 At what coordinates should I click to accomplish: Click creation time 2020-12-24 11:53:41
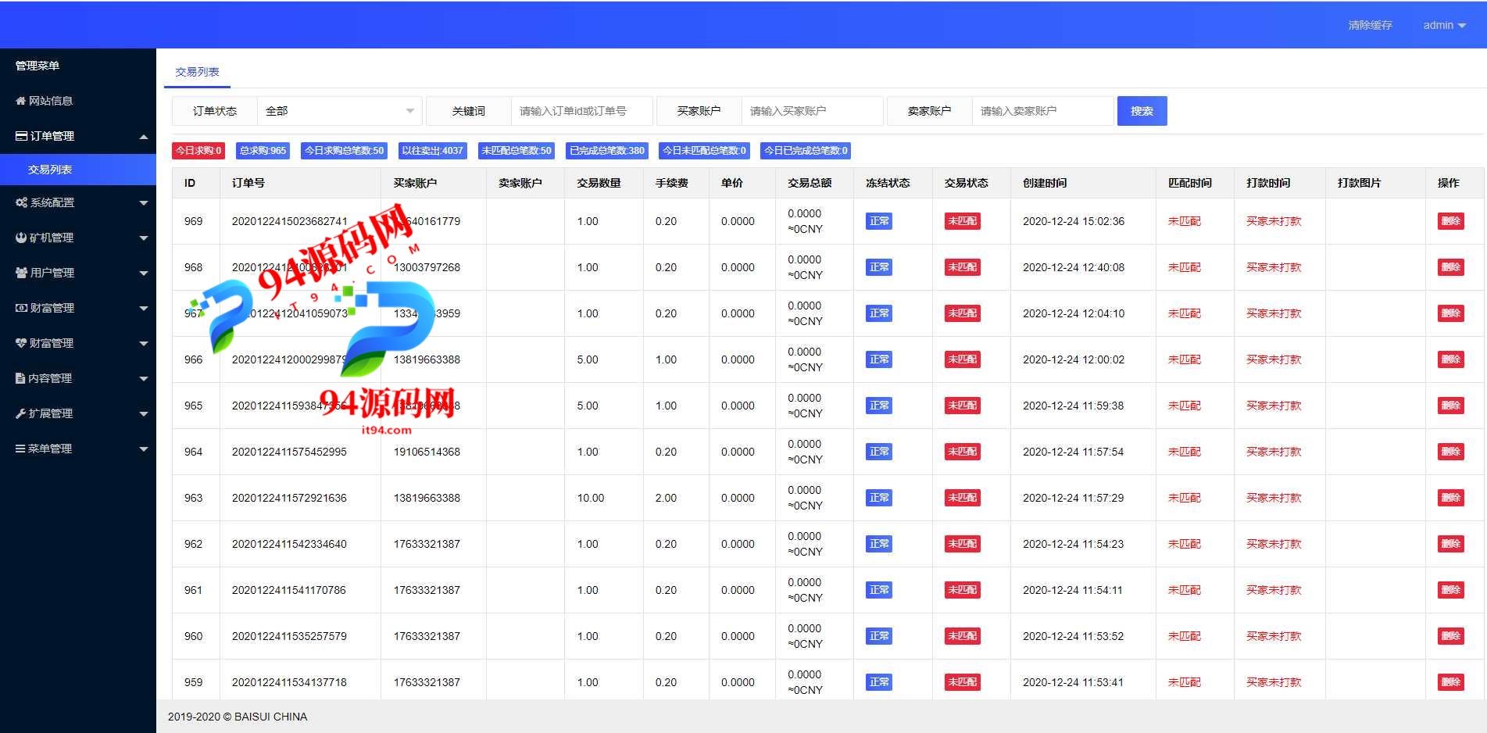(x=1073, y=682)
